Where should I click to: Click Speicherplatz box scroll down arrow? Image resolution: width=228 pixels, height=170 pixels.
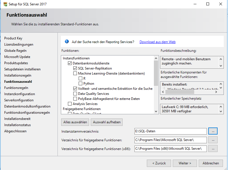tap(221, 111)
